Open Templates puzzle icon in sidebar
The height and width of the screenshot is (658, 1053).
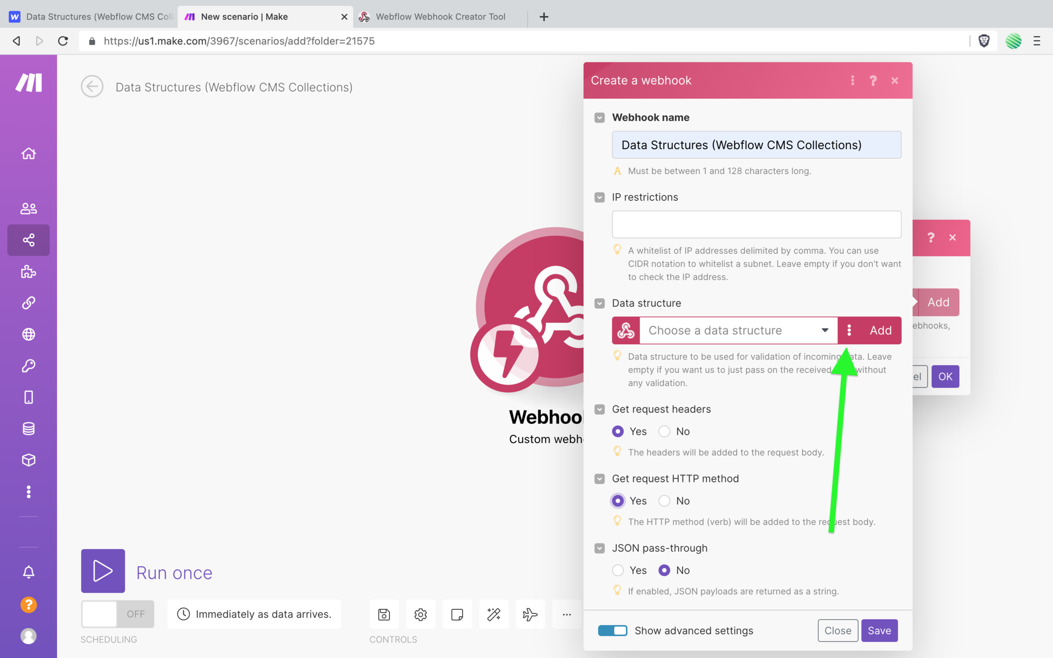tap(28, 271)
